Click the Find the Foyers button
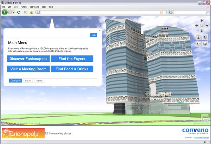The height and width of the screenshot is (144, 211). pos(72,59)
